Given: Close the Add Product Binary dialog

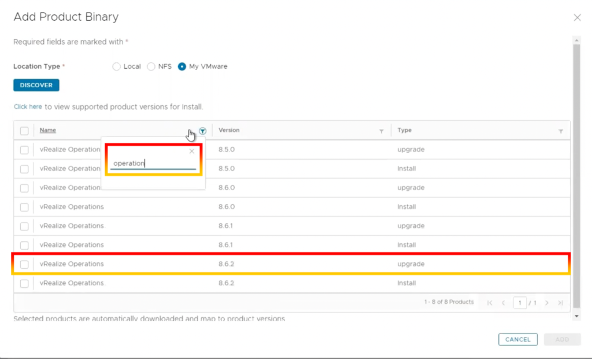Looking at the screenshot, I should pyautogui.click(x=578, y=17).
